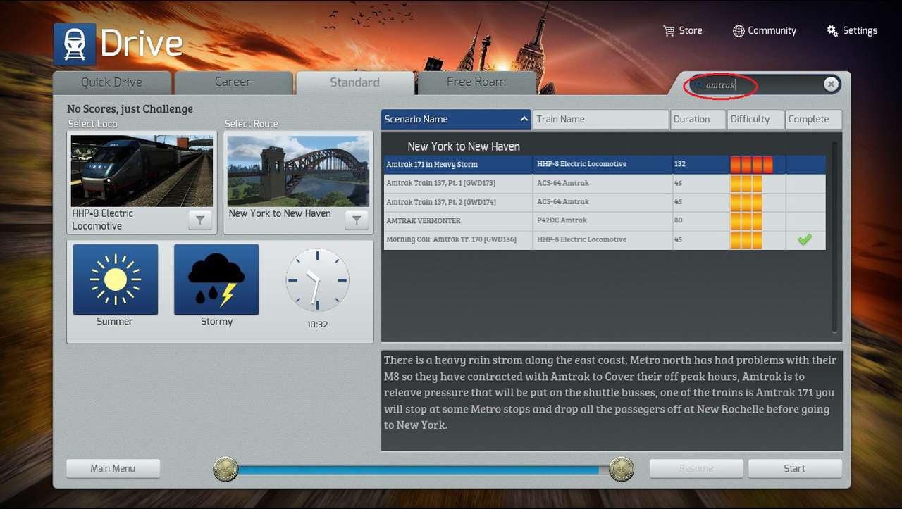Select Amtrak Train 137, Pt. 2 [GWD174]
This screenshot has height=509, width=902.
tap(604, 202)
